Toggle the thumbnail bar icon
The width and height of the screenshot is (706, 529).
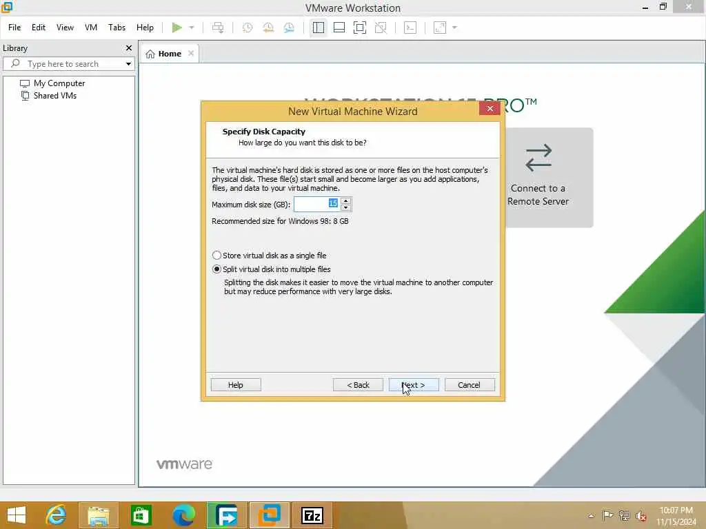point(339,28)
